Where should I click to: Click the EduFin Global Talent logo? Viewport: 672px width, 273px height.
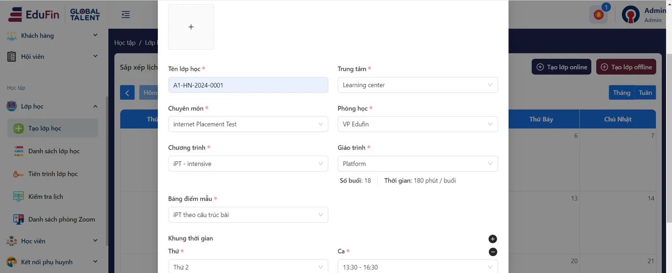(x=54, y=14)
